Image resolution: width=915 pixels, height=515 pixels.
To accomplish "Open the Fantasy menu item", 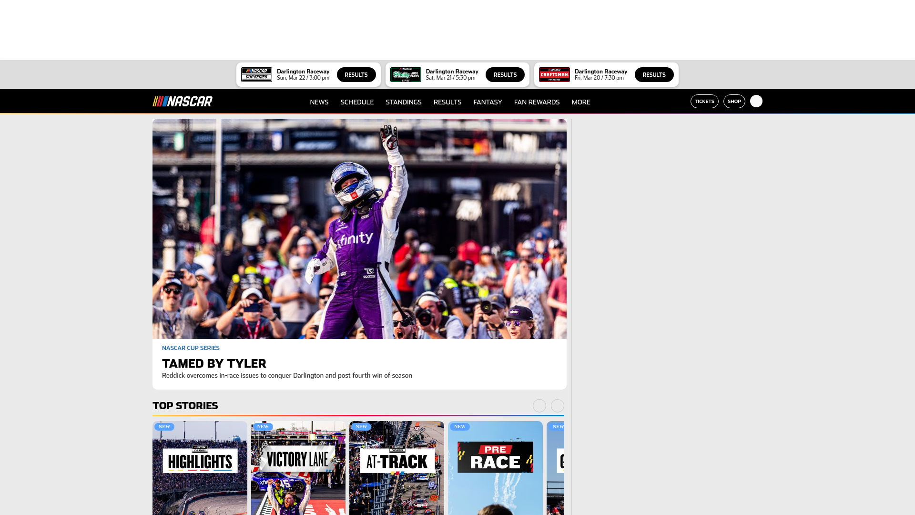I will [x=488, y=102].
